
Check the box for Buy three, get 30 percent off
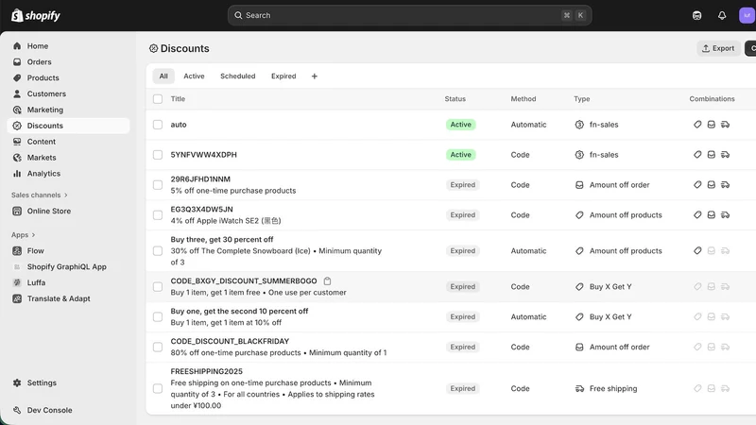coord(158,250)
